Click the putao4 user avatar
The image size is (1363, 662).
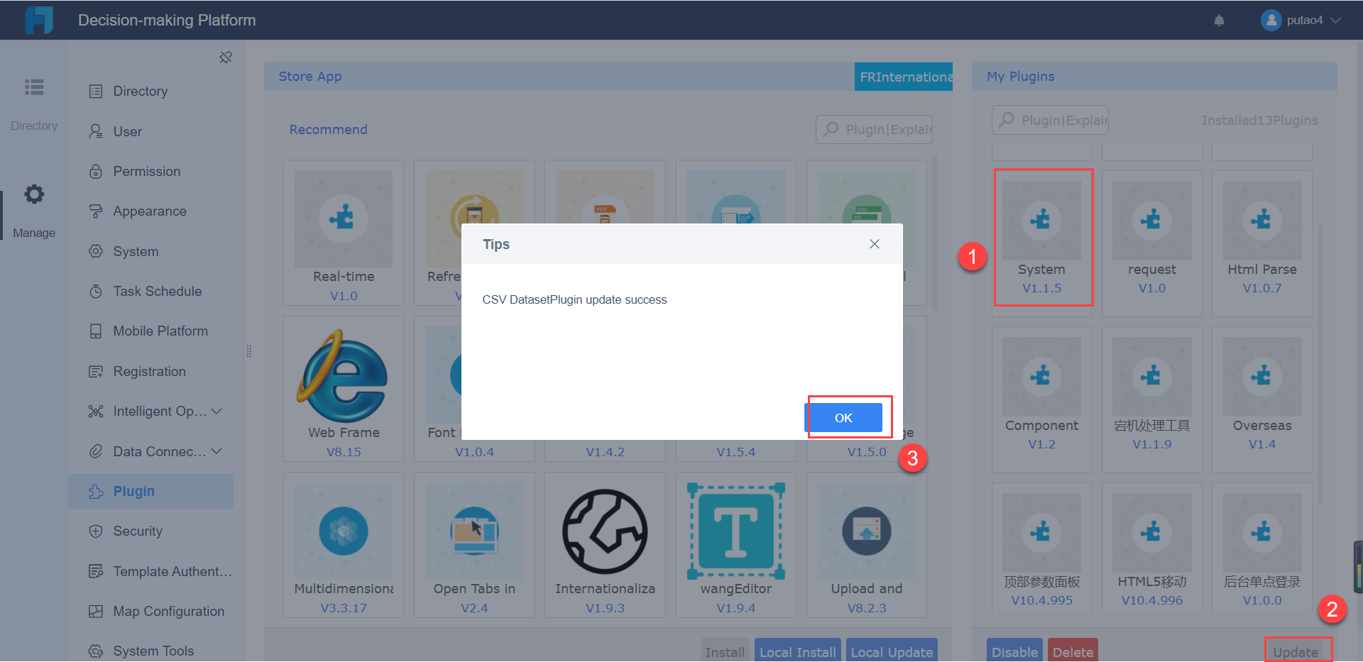pyautogui.click(x=1271, y=21)
